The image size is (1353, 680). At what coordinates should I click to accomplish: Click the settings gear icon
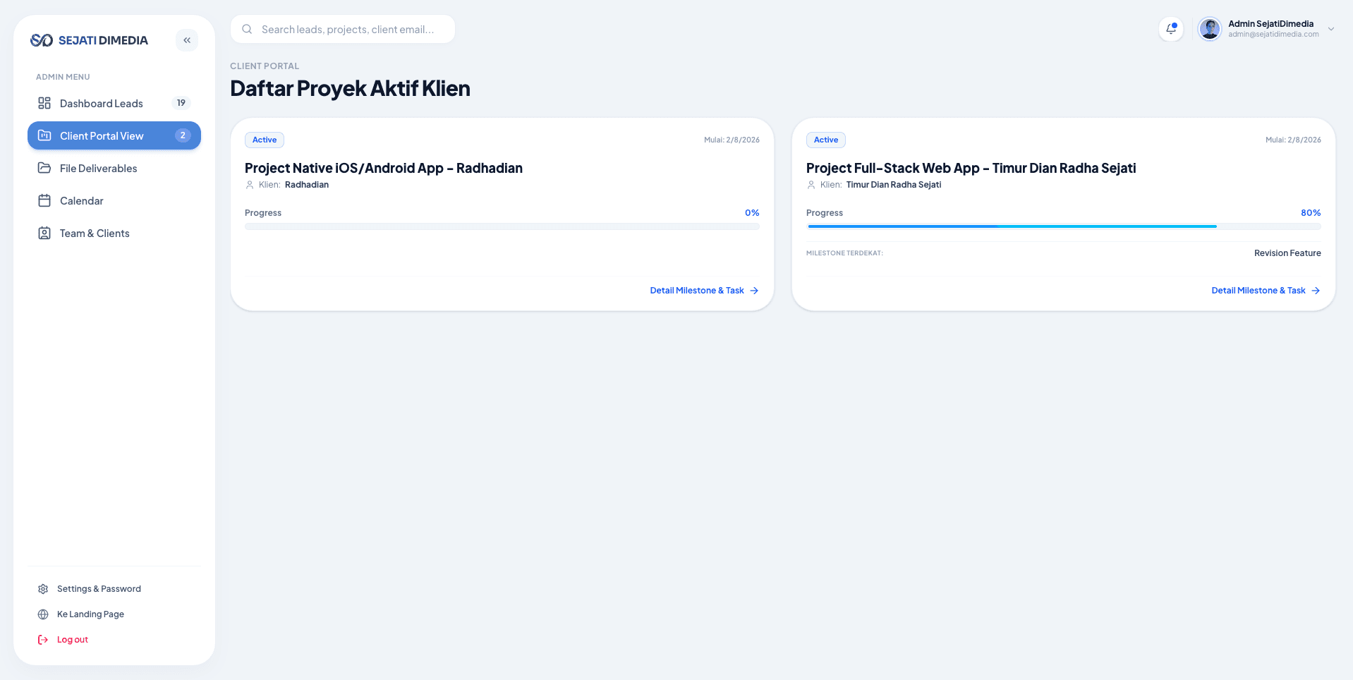click(x=43, y=589)
